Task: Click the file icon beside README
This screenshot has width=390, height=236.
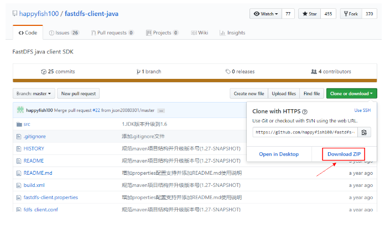Action: [19, 161]
